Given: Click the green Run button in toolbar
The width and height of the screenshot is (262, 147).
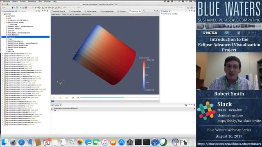Looking at the screenshot, I should click(x=39, y=8).
